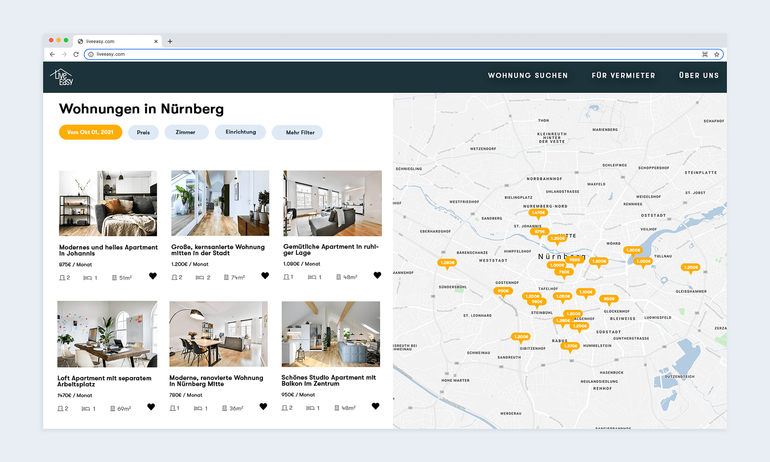Click the 74m² area value
Screen dimensions: 770x462
tap(238, 277)
